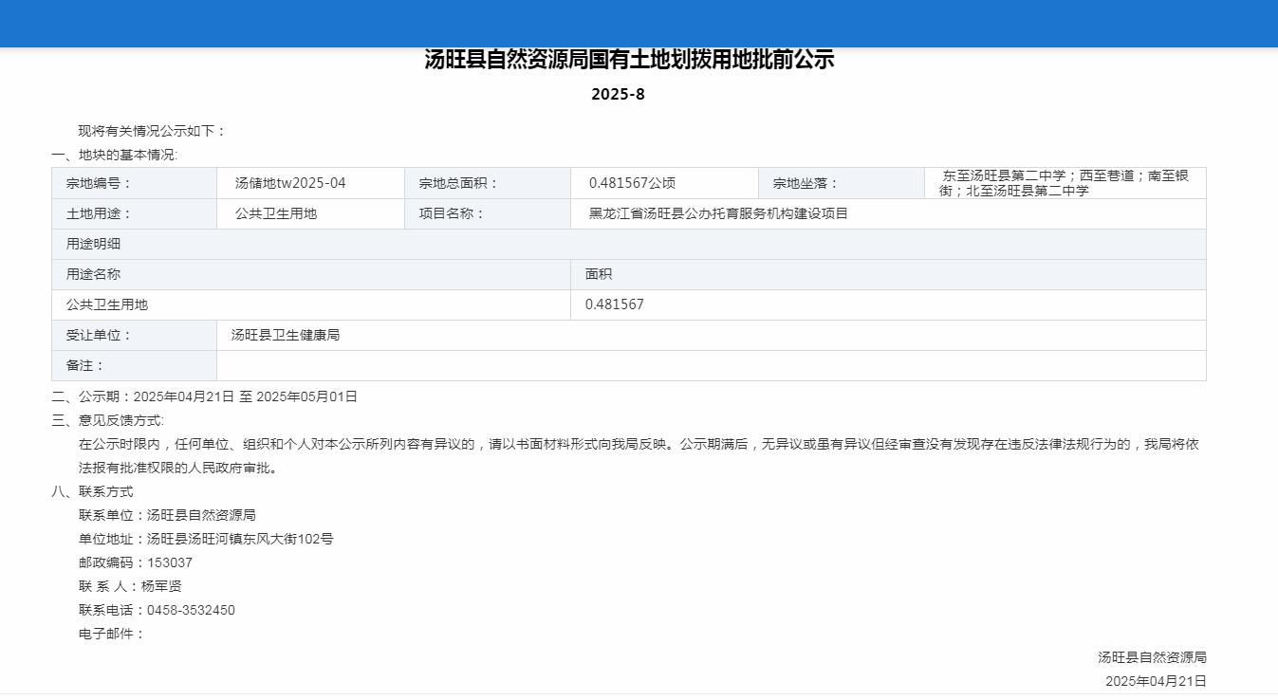1278x700 pixels.
Task: Click the title 汤旺县自然资源局国有土地划拨用地批前公示
Action: click(629, 60)
